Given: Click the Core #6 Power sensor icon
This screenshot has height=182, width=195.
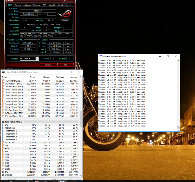Looking at the screenshot, I should (x=3, y=104).
